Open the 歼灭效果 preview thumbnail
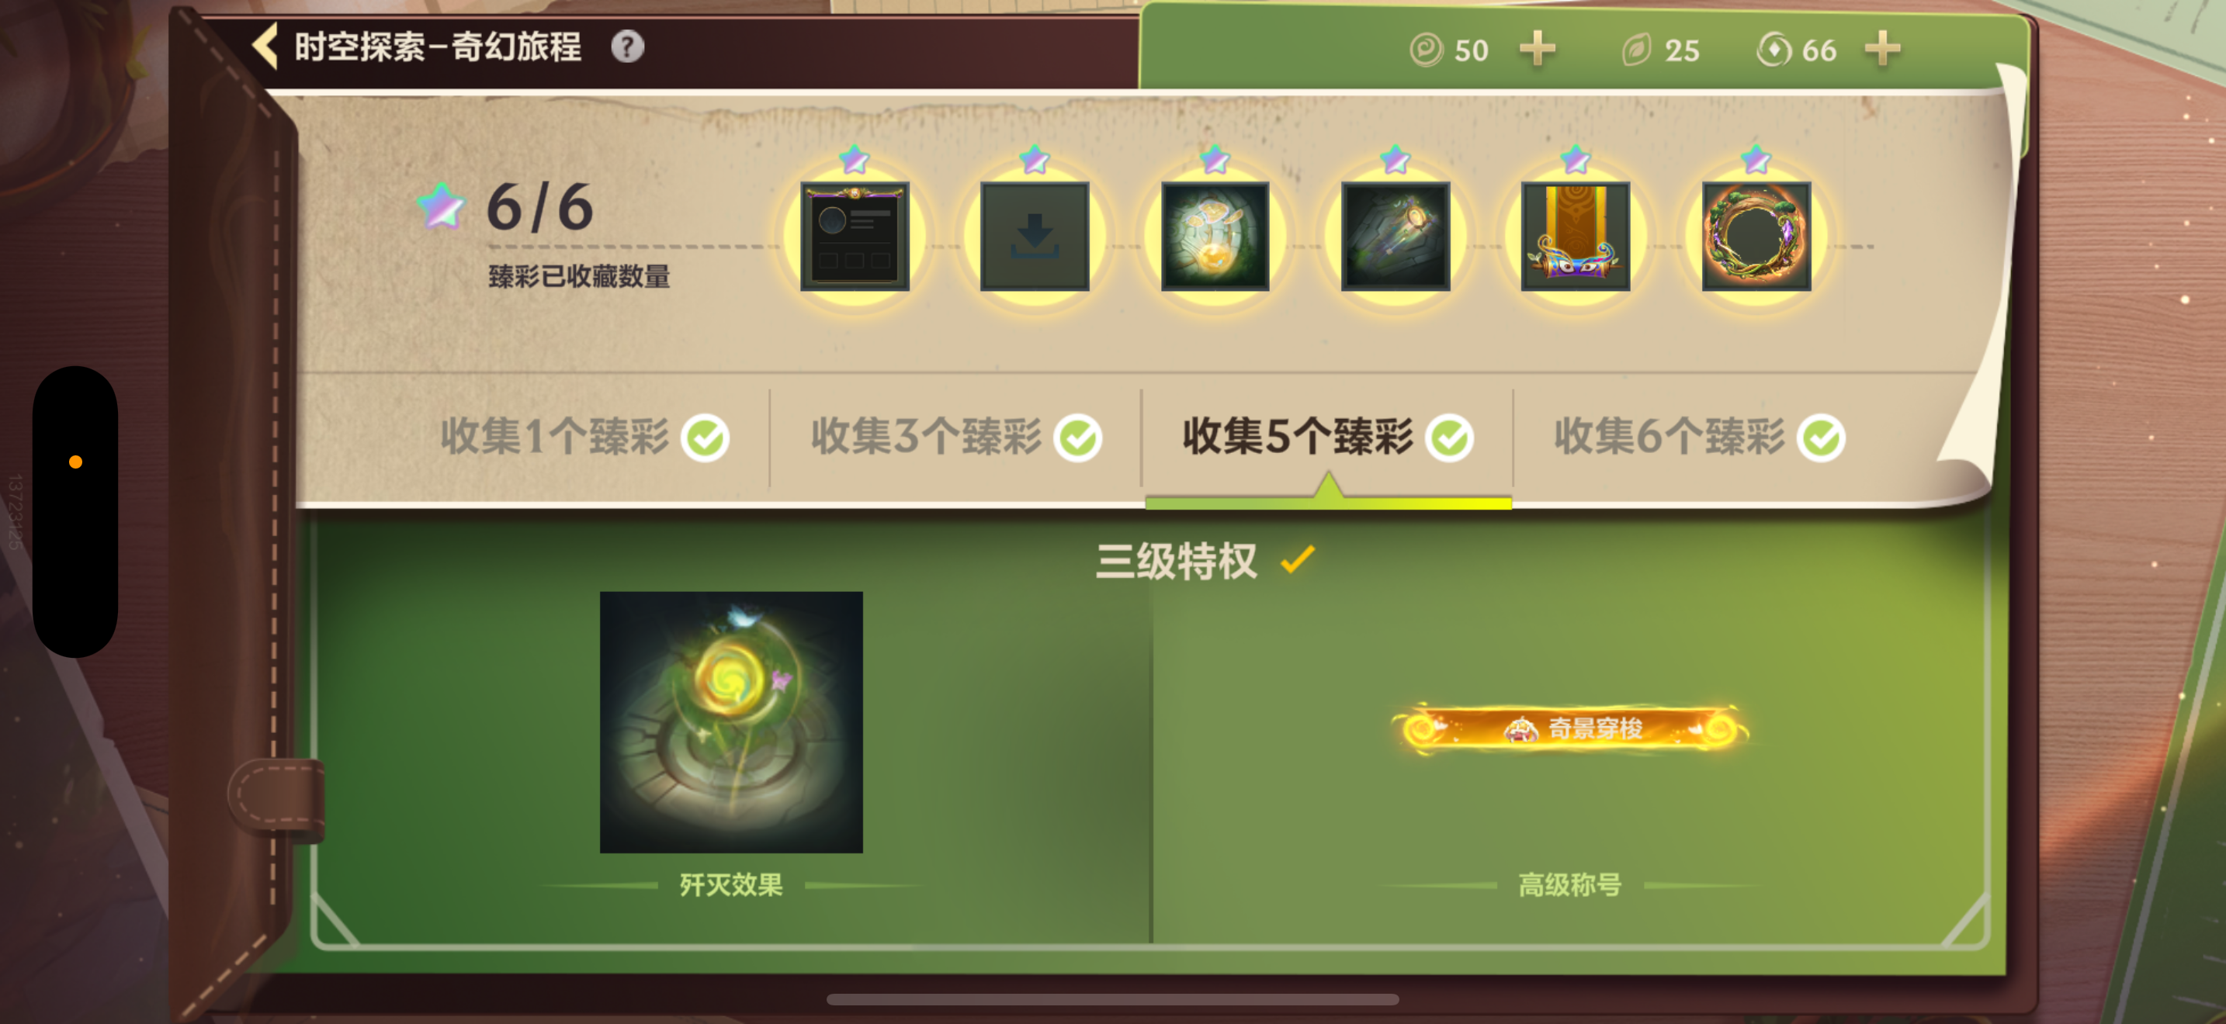The width and height of the screenshot is (2226, 1024). tap(731, 721)
